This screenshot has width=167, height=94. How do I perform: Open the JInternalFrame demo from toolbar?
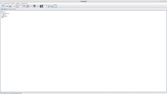pyautogui.click(x=3, y=6)
